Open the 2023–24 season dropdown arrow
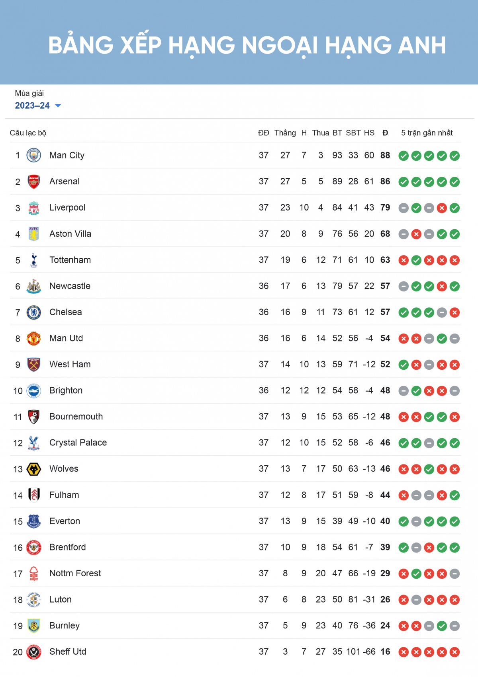The image size is (478, 677). click(58, 106)
